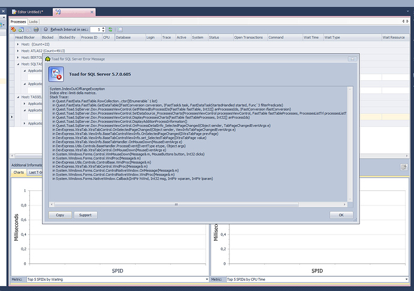Collapse the Host: SQLTAS group
414x291 pixels.
pyautogui.click(x=18, y=64)
